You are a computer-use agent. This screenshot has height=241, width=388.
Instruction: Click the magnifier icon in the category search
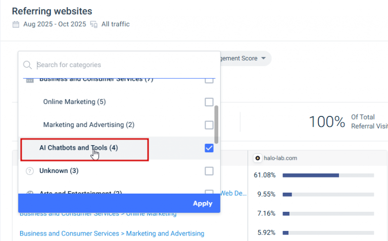pos(27,65)
